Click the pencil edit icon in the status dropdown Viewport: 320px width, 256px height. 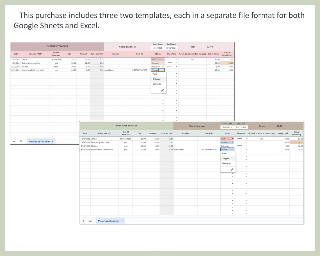coord(162,90)
